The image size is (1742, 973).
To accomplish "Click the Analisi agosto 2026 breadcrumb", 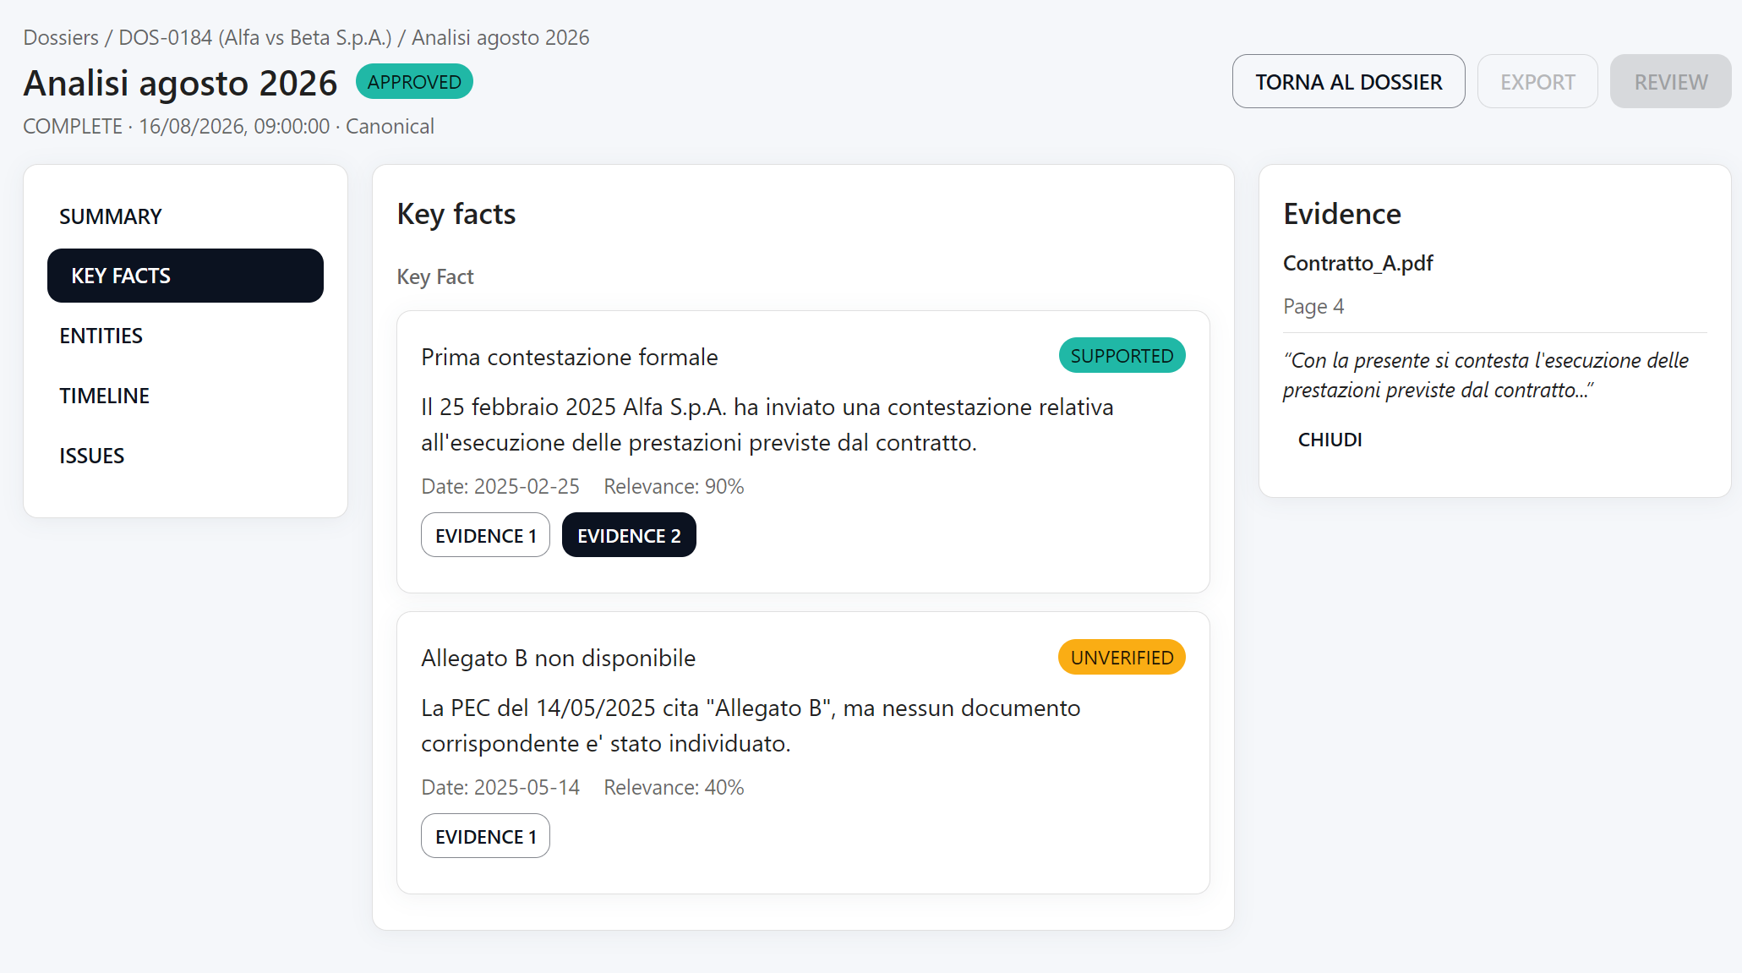I will [x=500, y=38].
